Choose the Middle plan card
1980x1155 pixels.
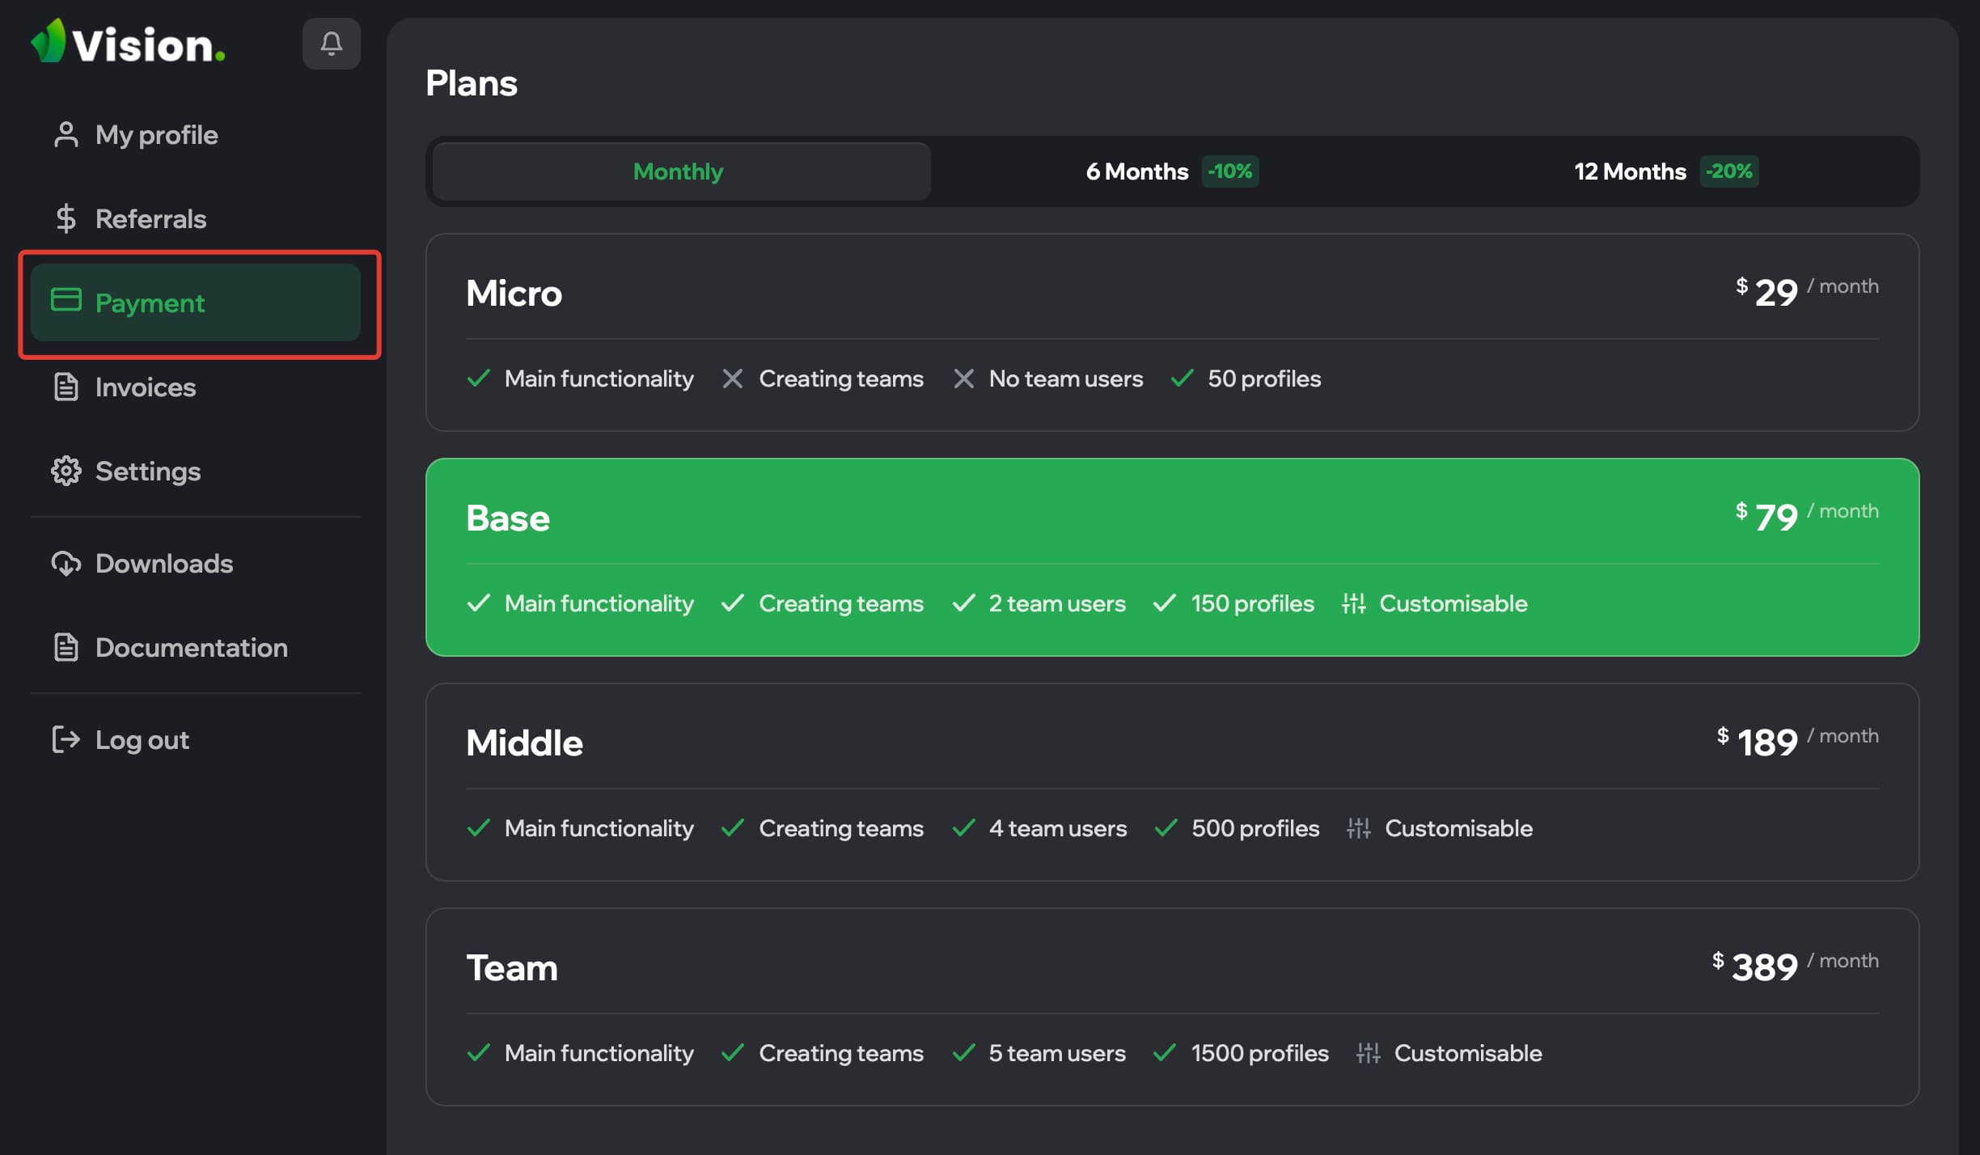(x=1172, y=782)
